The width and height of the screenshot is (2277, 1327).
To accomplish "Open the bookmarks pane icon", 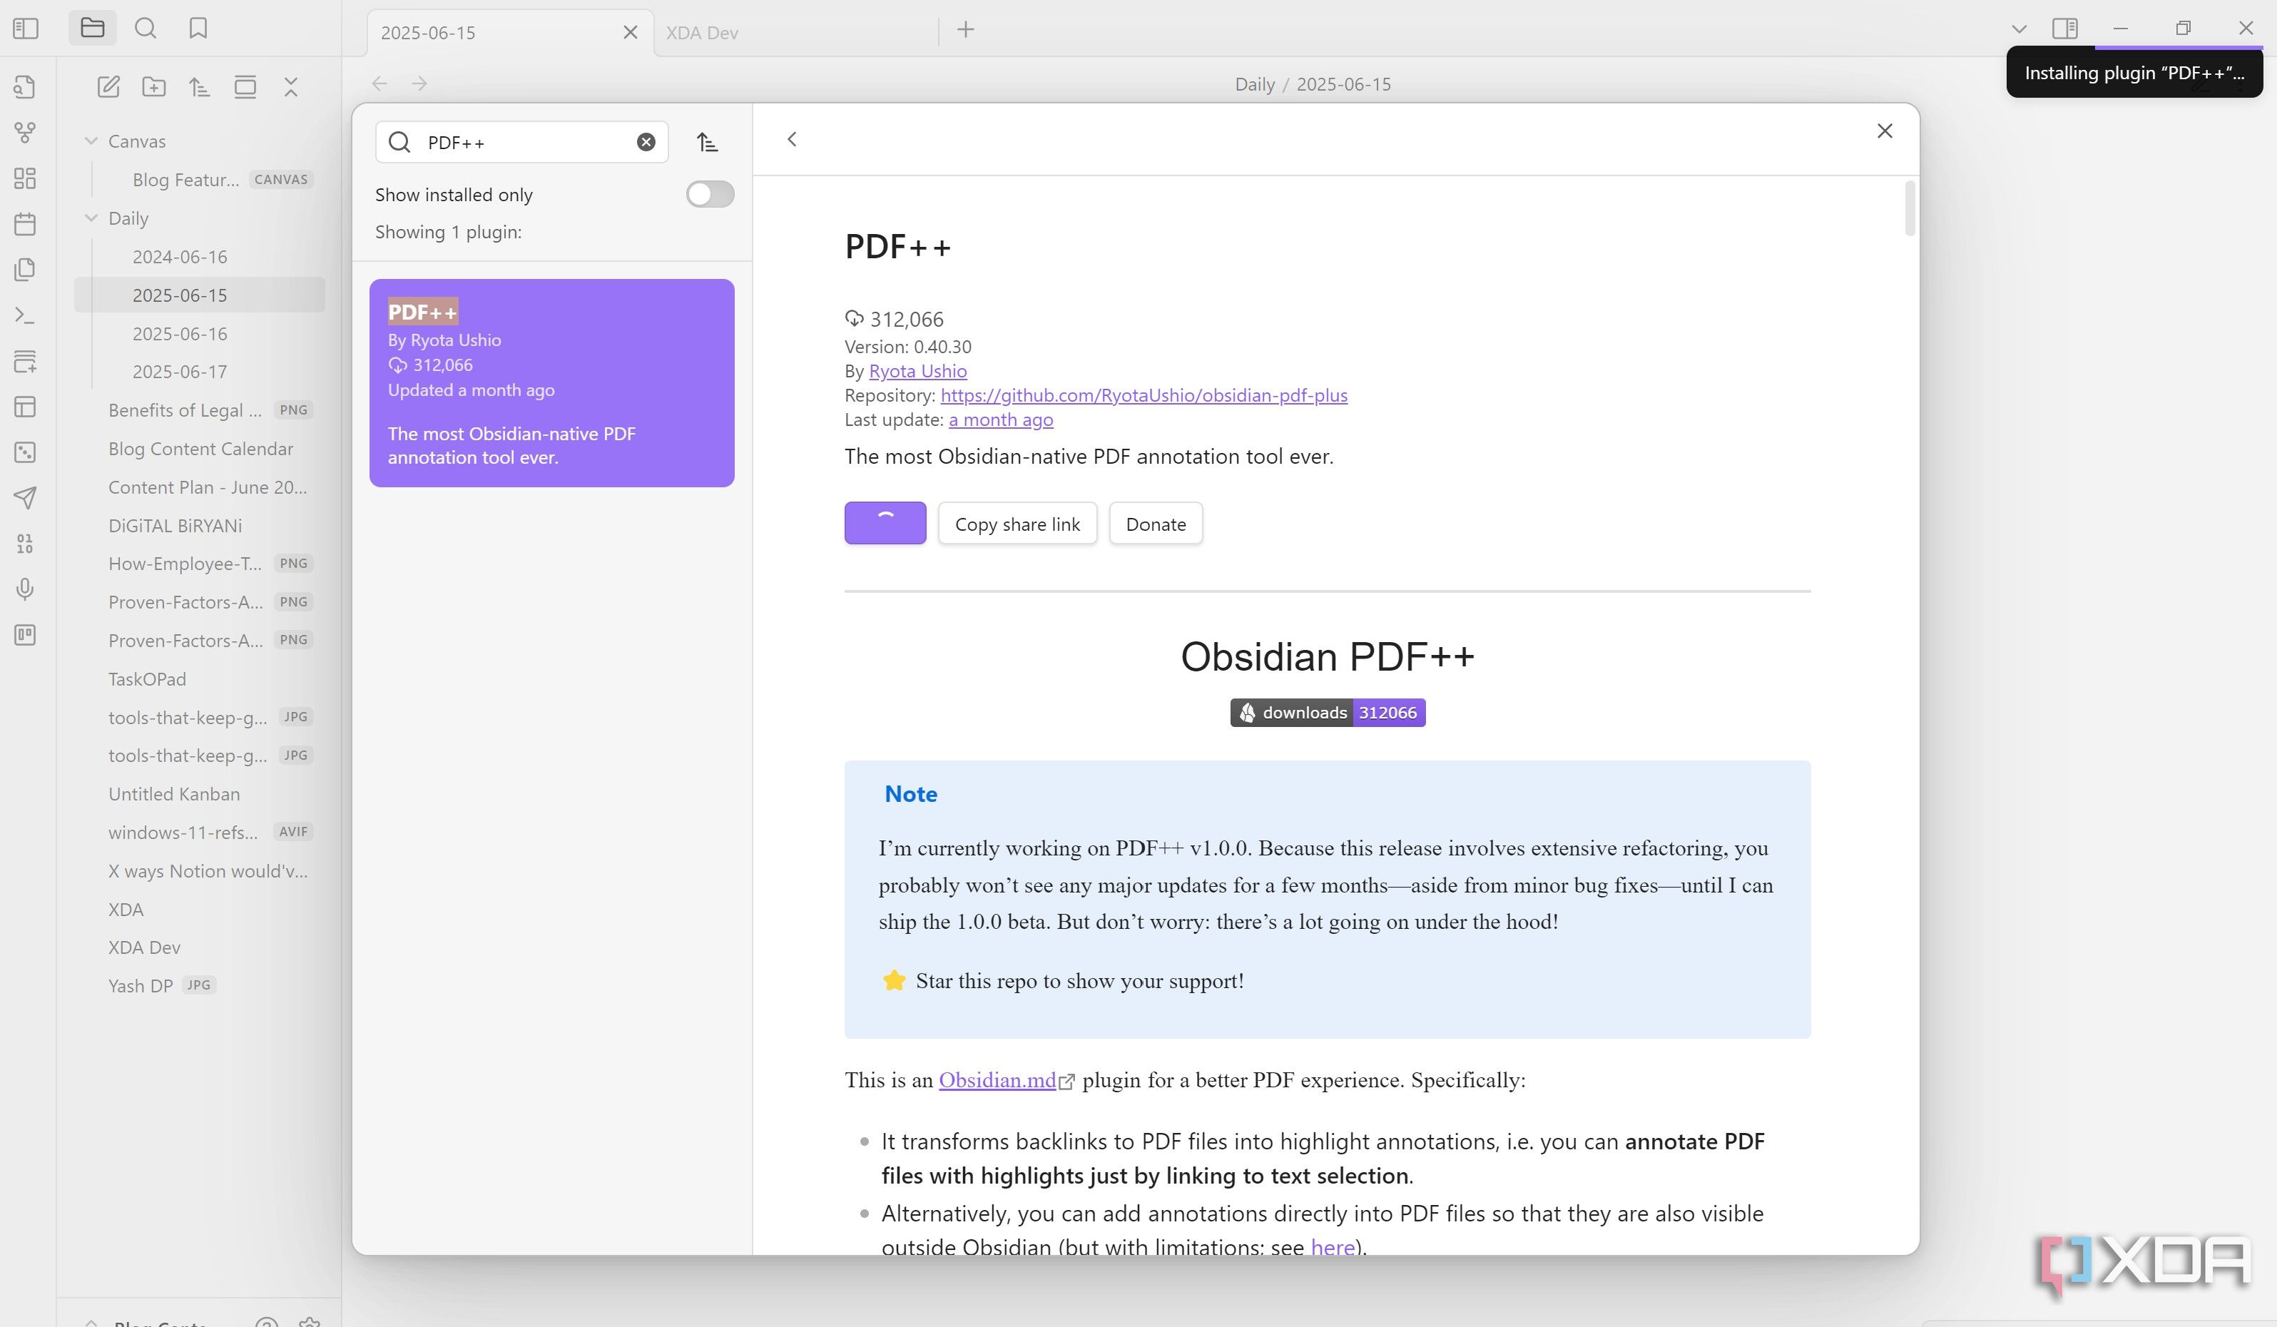I will [x=198, y=28].
